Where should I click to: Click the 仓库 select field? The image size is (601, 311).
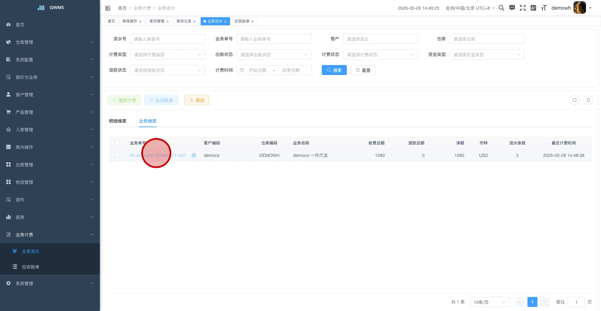tap(487, 39)
